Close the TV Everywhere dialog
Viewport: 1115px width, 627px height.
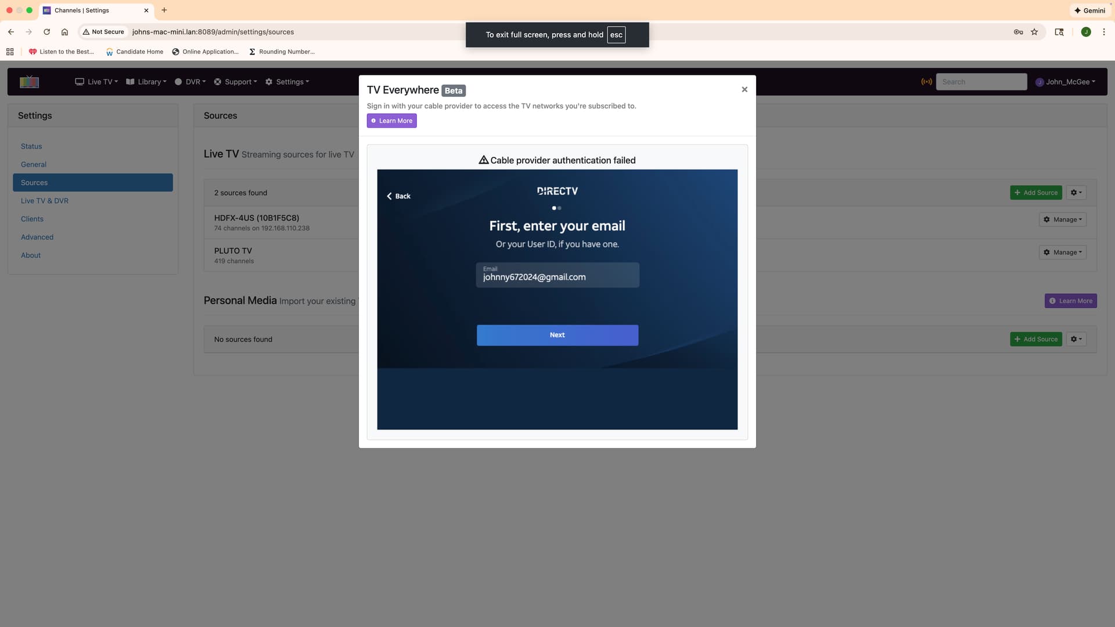tap(744, 89)
